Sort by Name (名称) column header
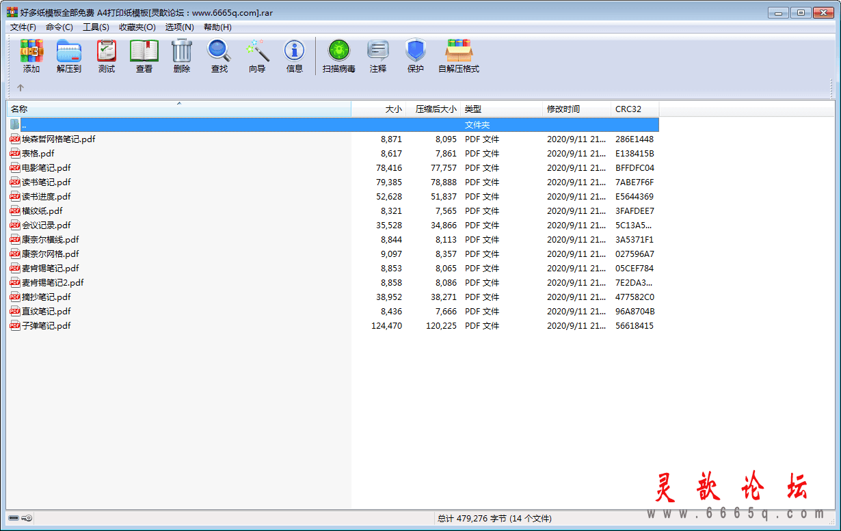841x531 pixels. pyautogui.click(x=179, y=109)
